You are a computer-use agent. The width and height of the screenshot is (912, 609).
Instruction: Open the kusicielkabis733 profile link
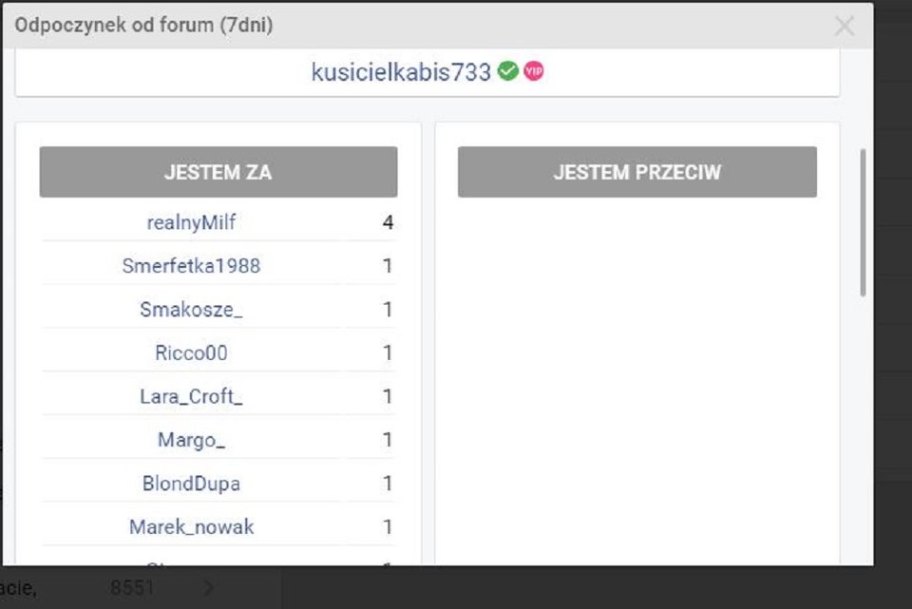pyautogui.click(x=399, y=71)
